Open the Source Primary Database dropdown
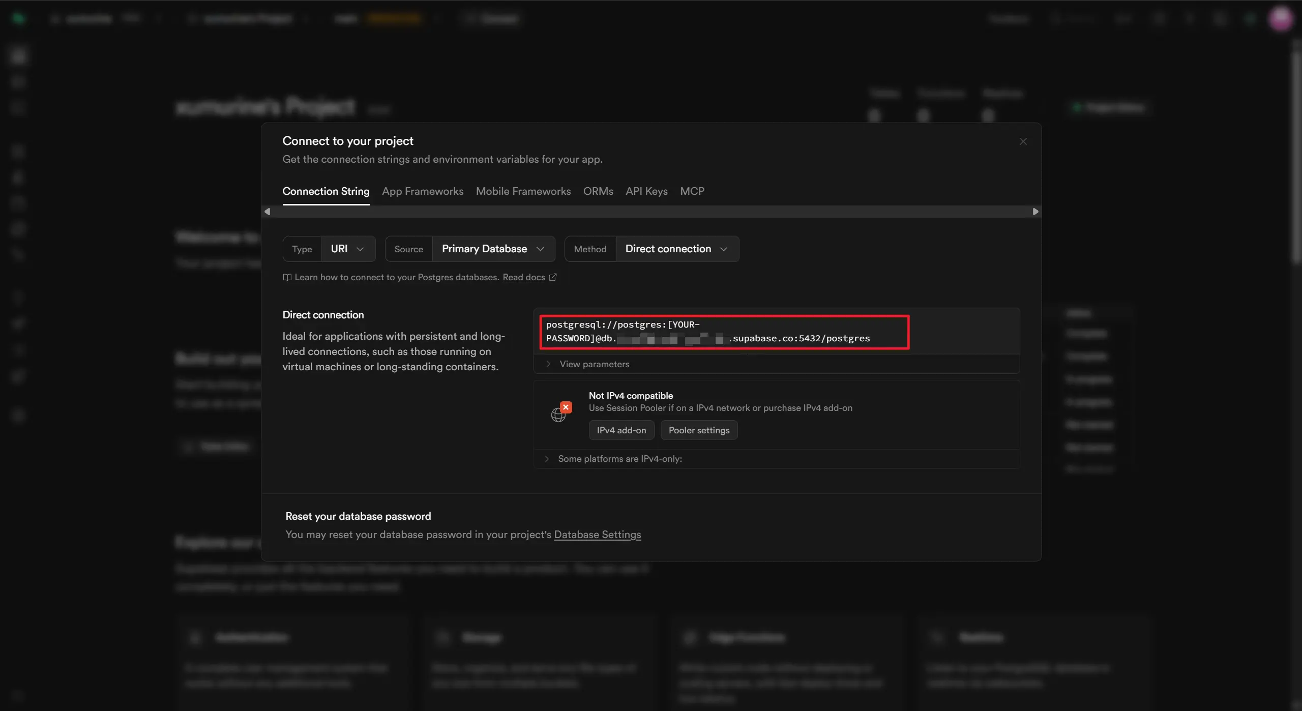 (493, 249)
